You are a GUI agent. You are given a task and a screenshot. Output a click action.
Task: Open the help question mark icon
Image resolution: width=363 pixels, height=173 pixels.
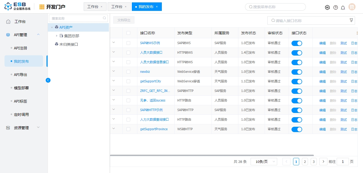[335, 7]
